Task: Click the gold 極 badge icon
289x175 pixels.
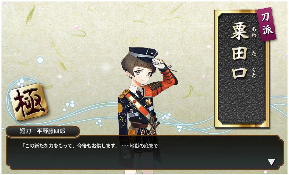Action: point(29,102)
